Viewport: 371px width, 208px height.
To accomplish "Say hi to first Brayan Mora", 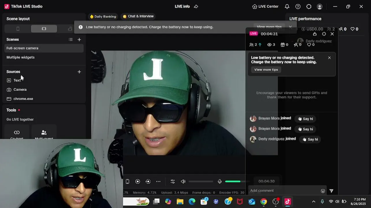I will click(305, 119).
